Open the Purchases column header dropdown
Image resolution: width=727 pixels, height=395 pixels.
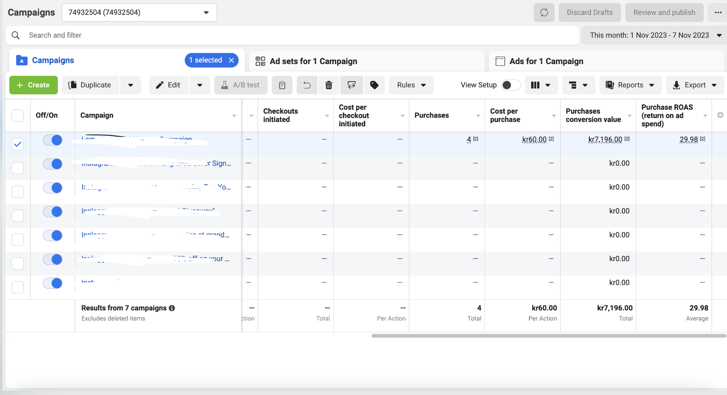coord(478,115)
